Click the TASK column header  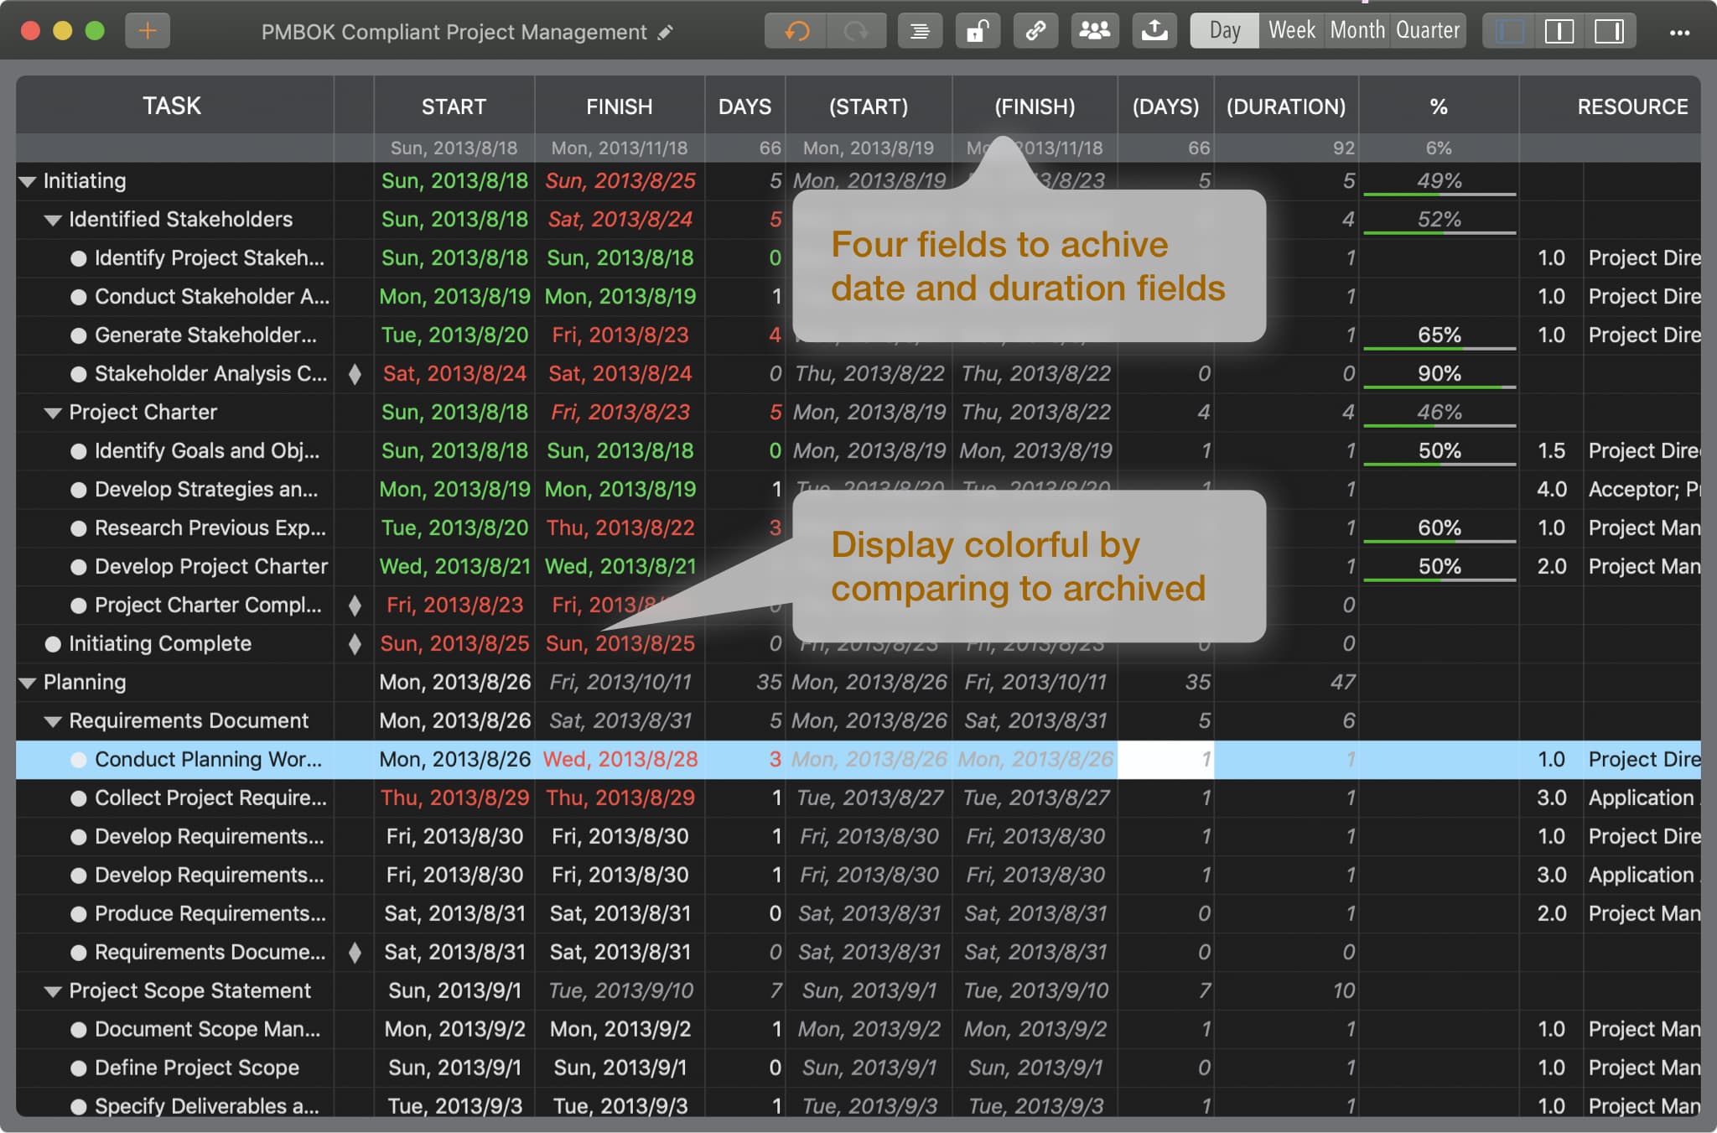pos(172,106)
